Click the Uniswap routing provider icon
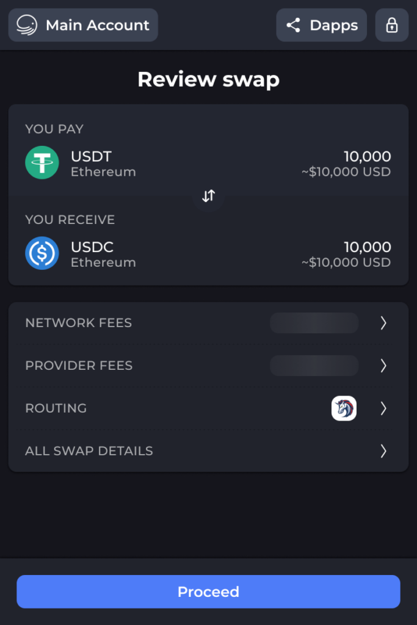 344,408
